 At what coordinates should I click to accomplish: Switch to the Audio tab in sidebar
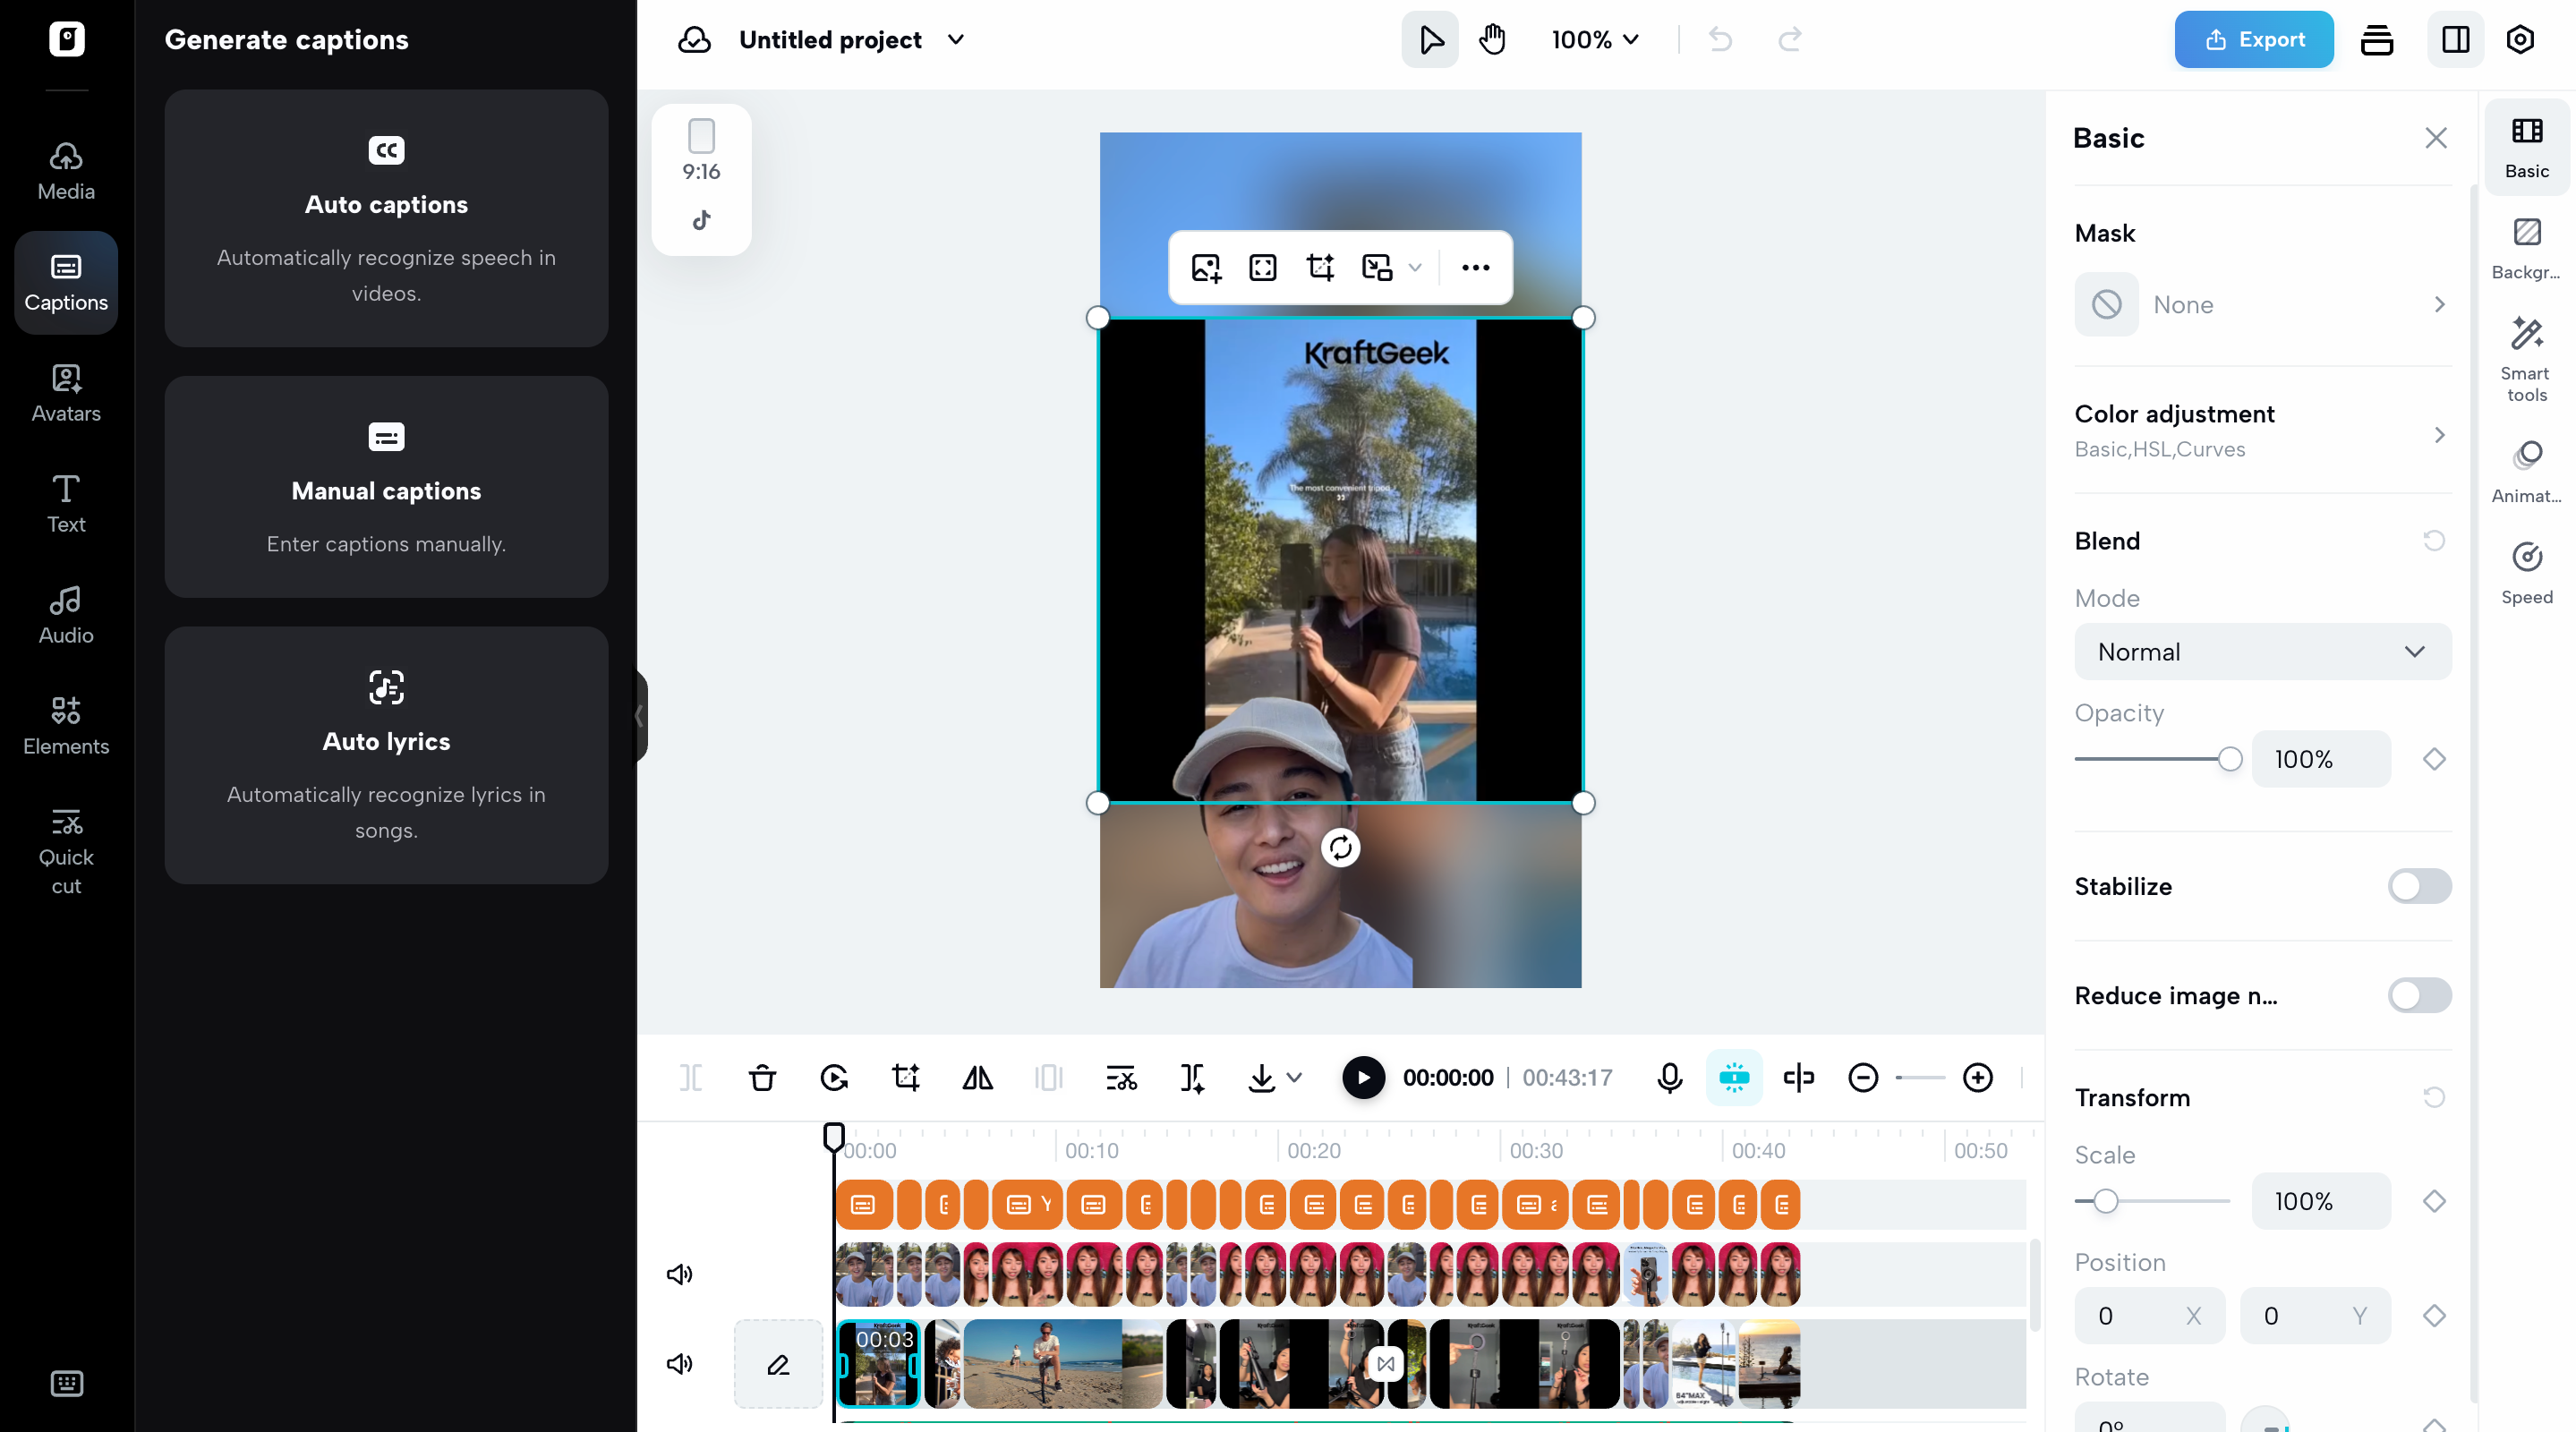66,614
